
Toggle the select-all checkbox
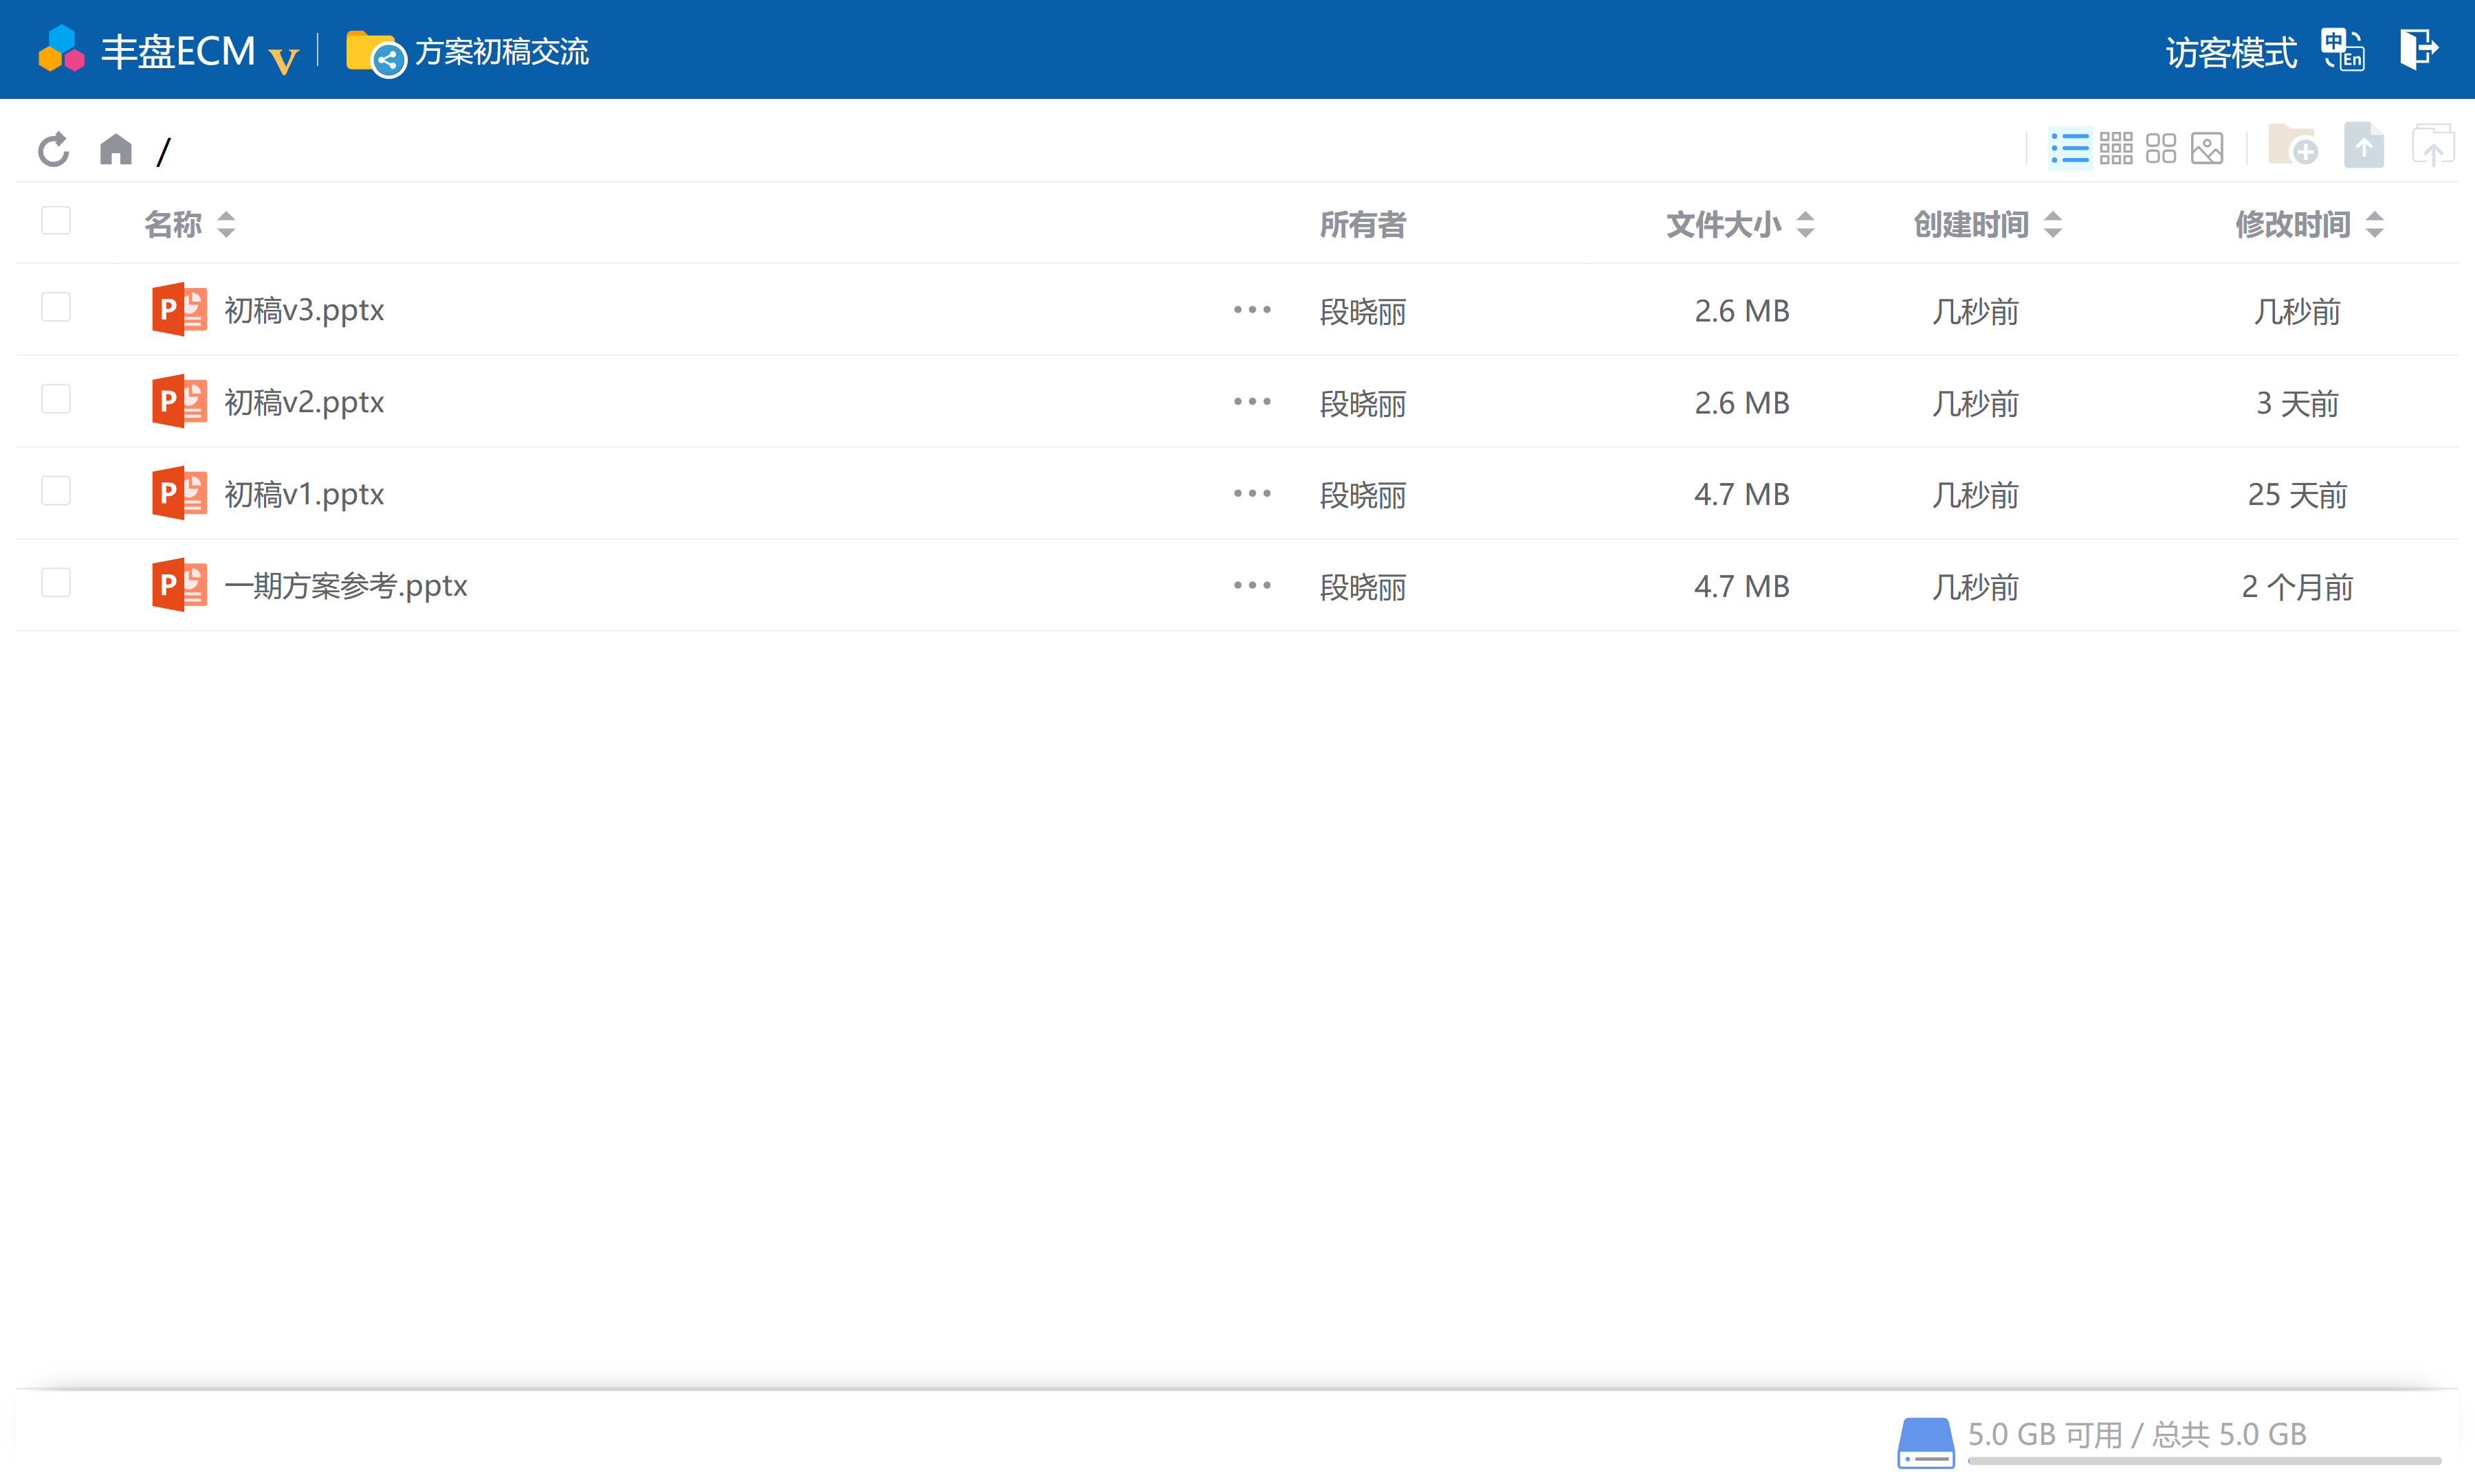pyautogui.click(x=56, y=221)
